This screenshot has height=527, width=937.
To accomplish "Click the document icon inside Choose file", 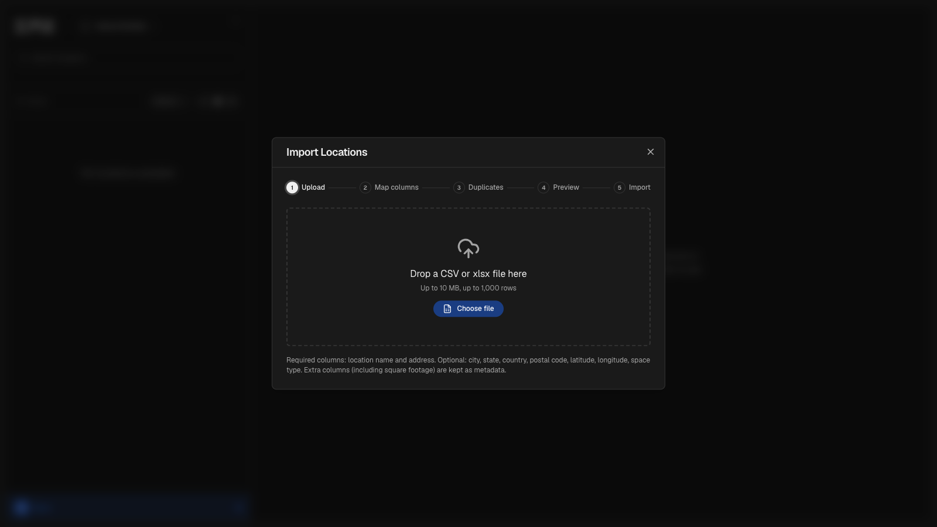I will 447,309.
